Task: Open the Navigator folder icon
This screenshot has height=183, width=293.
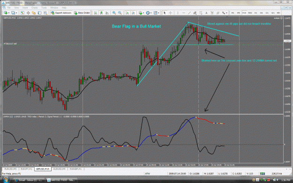Action: 34,13
